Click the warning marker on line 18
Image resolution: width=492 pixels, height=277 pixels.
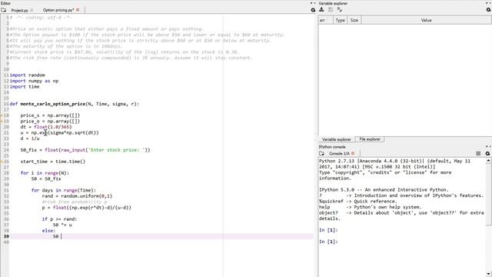2,115
